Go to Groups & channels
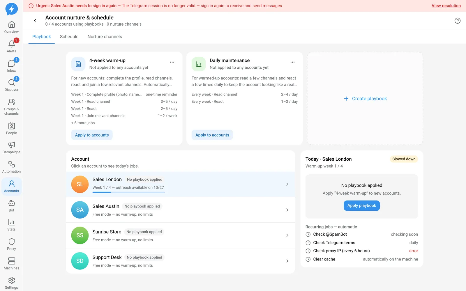Screen dimensions: 466x291 coord(11,107)
